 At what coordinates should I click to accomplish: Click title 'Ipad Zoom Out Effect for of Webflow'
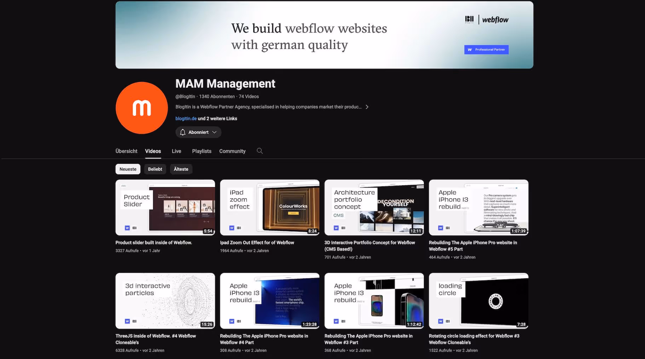(257, 243)
